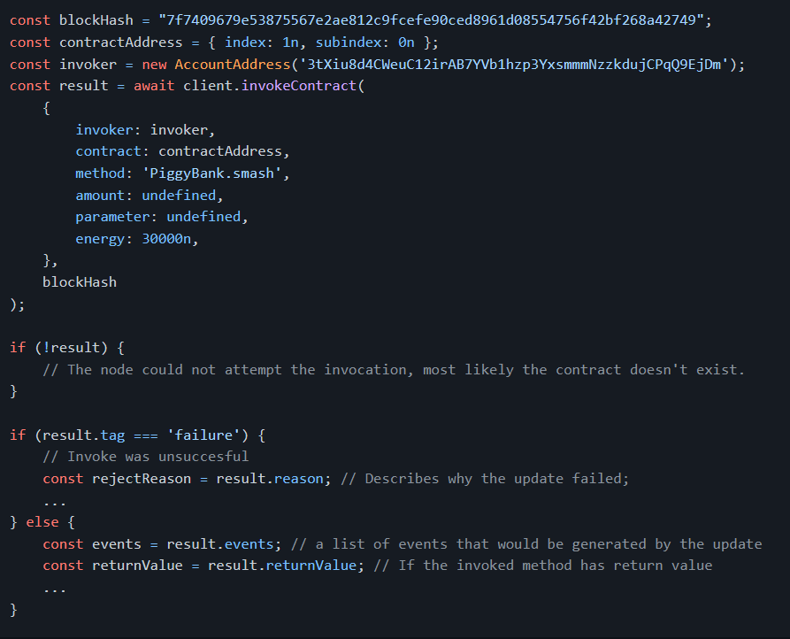Click the result.events property
The width and height of the screenshot is (790, 639).
(220, 544)
